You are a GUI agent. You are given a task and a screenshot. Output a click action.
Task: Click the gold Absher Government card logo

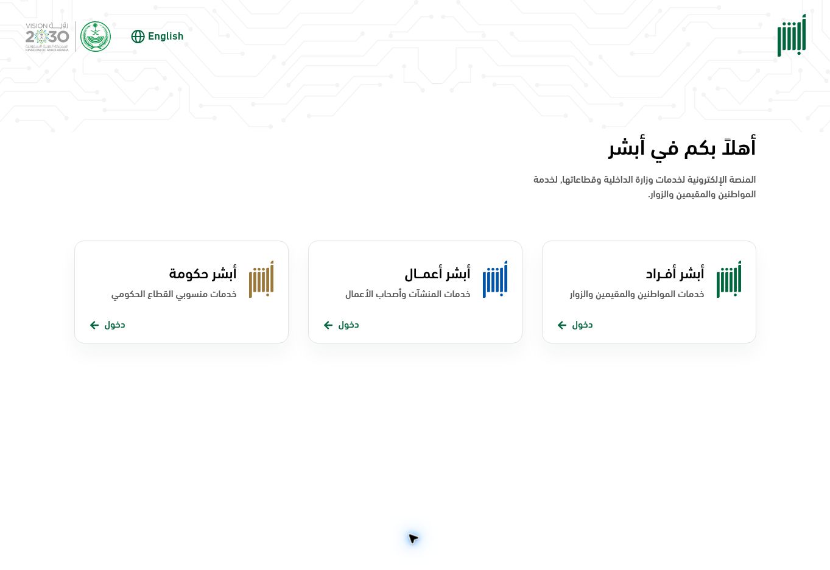[261, 280]
